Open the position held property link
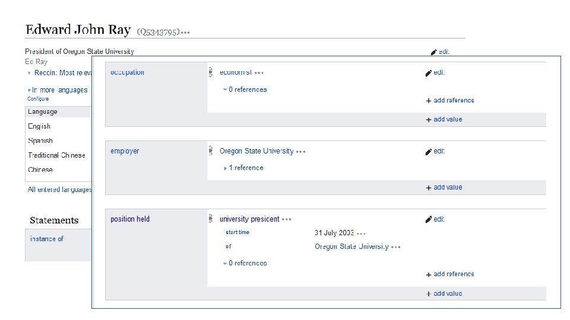Viewport: 570px width, 320px height. point(130,219)
